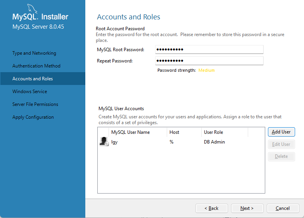Focus the MySQL Root Password field
Viewport: 304px width, 218px height.
pyautogui.click(x=209, y=50)
